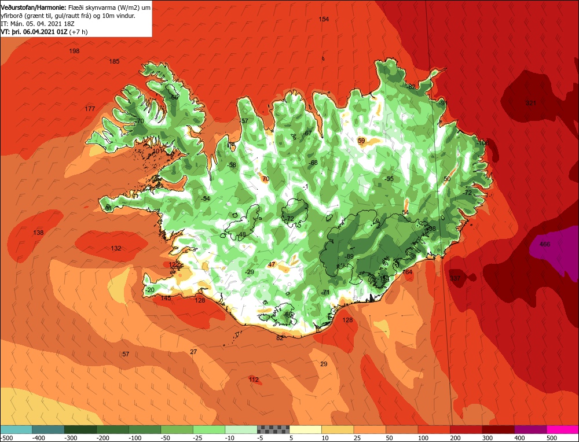Click the 177 value west of the Westfjords
The image size is (579, 442).
(x=90, y=109)
